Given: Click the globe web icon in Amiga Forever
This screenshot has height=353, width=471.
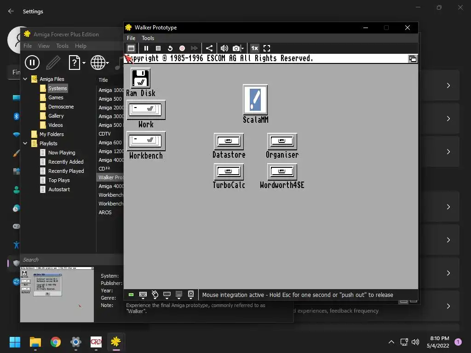Looking at the screenshot, I should point(98,63).
